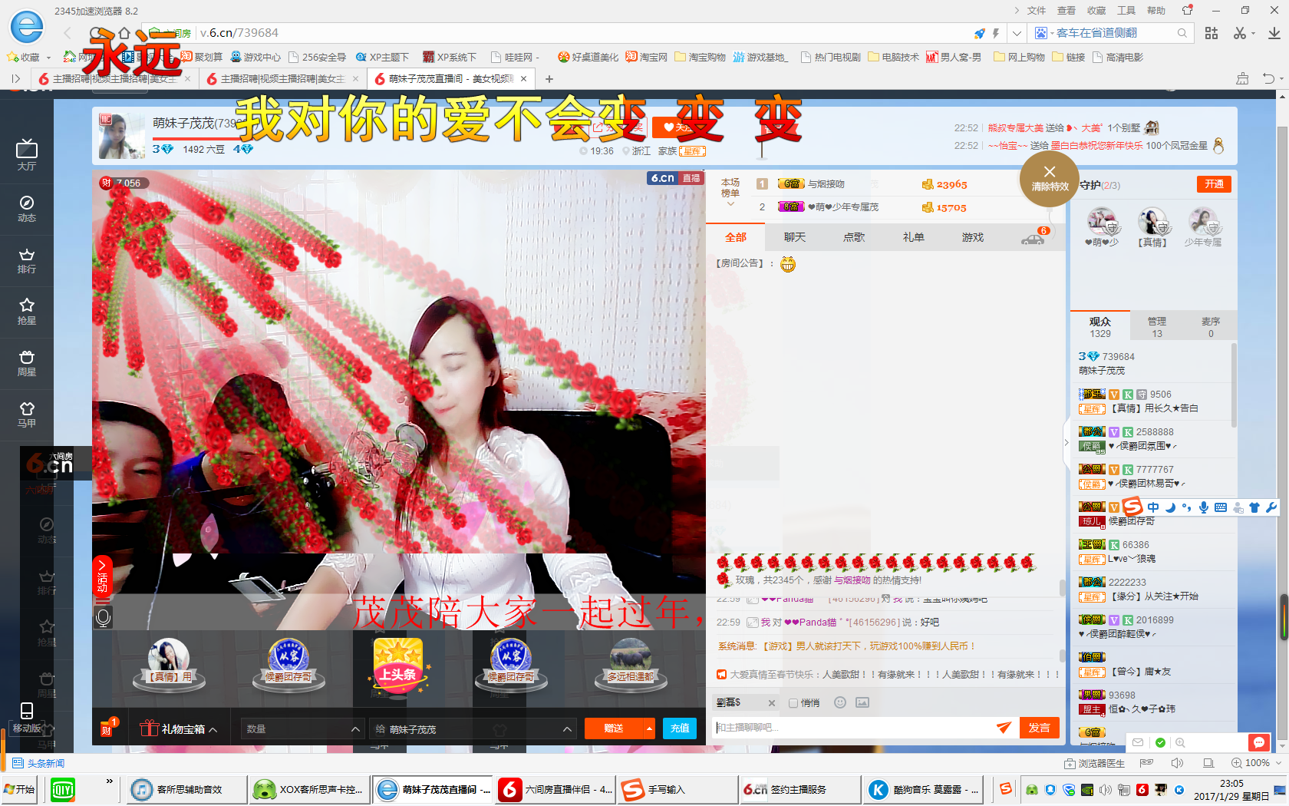Click the Sogou input S icon in tray
The width and height of the screenshot is (1289, 806).
coord(1005,789)
